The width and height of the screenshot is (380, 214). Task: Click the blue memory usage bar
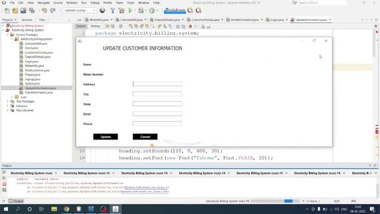pos(175,11)
